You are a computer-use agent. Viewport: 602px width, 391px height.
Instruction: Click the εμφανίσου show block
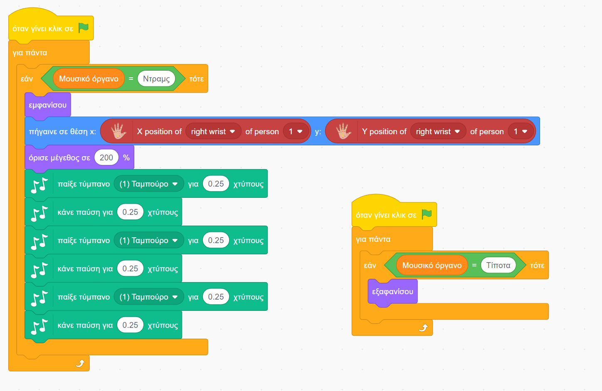pos(47,105)
